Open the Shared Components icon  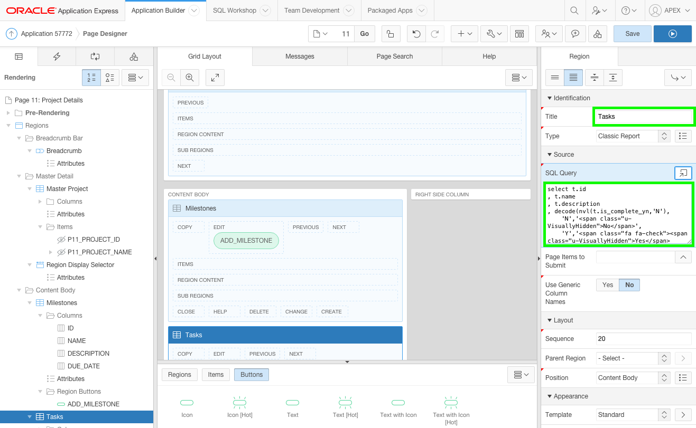pyautogui.click(x=597, y=34)
